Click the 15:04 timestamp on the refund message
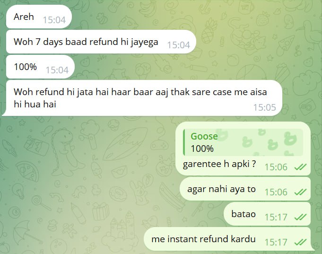 pos(179,45)
